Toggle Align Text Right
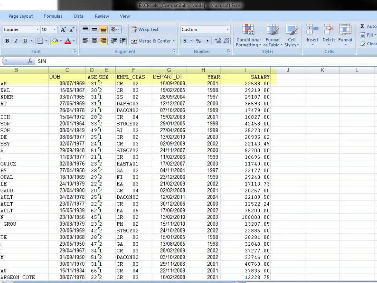This screenshot has height=283, width=377. click(103, 41)
